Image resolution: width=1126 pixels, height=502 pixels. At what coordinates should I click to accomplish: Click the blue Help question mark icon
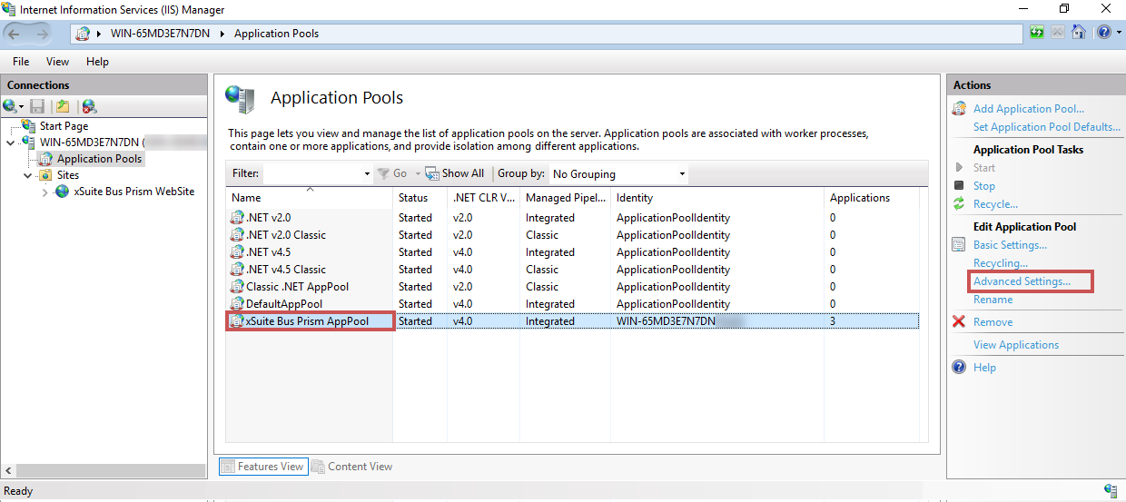point(1102,33)
